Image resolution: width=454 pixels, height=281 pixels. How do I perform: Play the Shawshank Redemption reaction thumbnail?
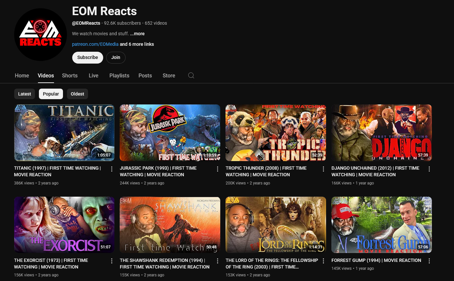click(x=170, y=225)
